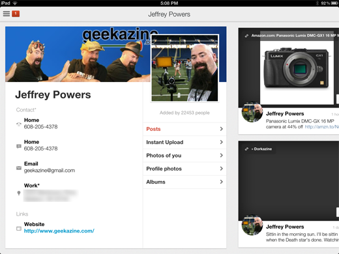Open the geekazine.com website link

click(x=59, y=231)
